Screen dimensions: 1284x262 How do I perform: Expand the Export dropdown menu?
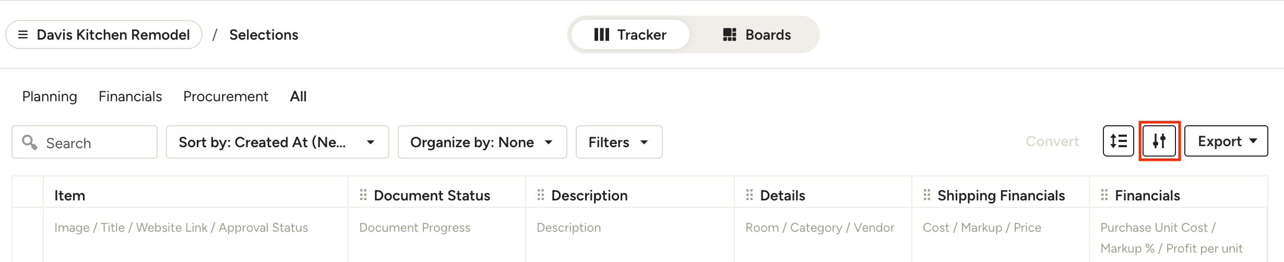[1226, 141]
